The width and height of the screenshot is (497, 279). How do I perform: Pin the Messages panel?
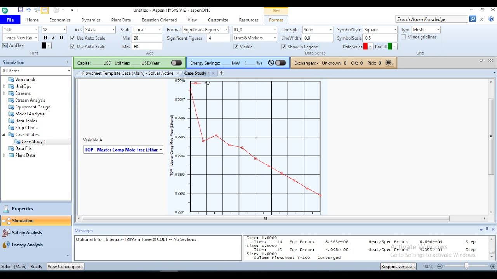point(487,230)
